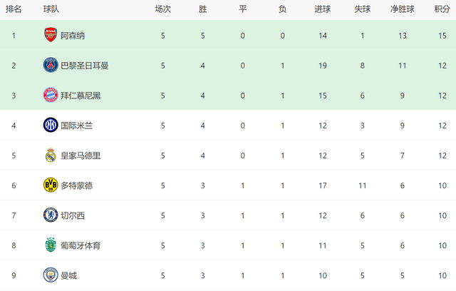Click the Real Madrid crest icon
The height and width of the screenshot is (291, 456).
pyautogui.click(x=50, y=155)
